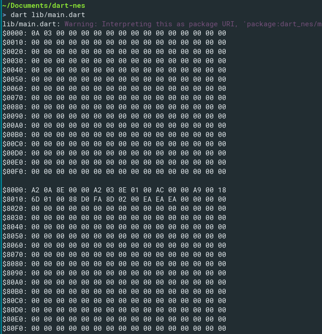Image resolution: width=322 pixels, height=334 pixels.
Task: Select the $8080: address label
Action: pos(15,264)
